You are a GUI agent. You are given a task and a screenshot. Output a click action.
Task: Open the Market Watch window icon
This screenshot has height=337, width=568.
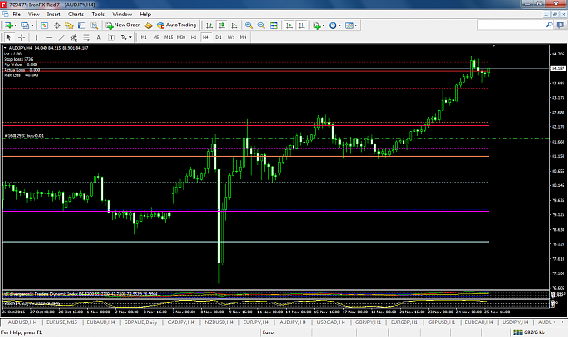coord(45,25)
